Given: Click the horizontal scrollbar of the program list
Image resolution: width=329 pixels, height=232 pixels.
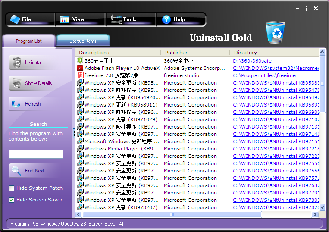Looking at the screenshot, I should (172, 214).
